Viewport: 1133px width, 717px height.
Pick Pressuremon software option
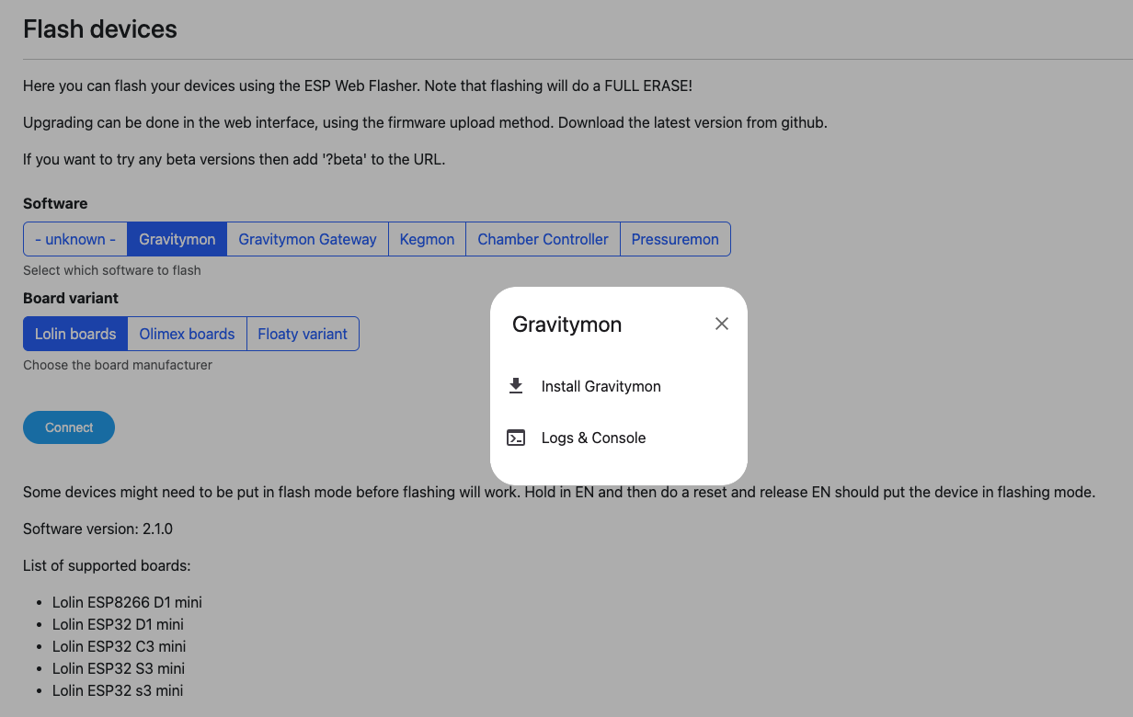(675, 239)
